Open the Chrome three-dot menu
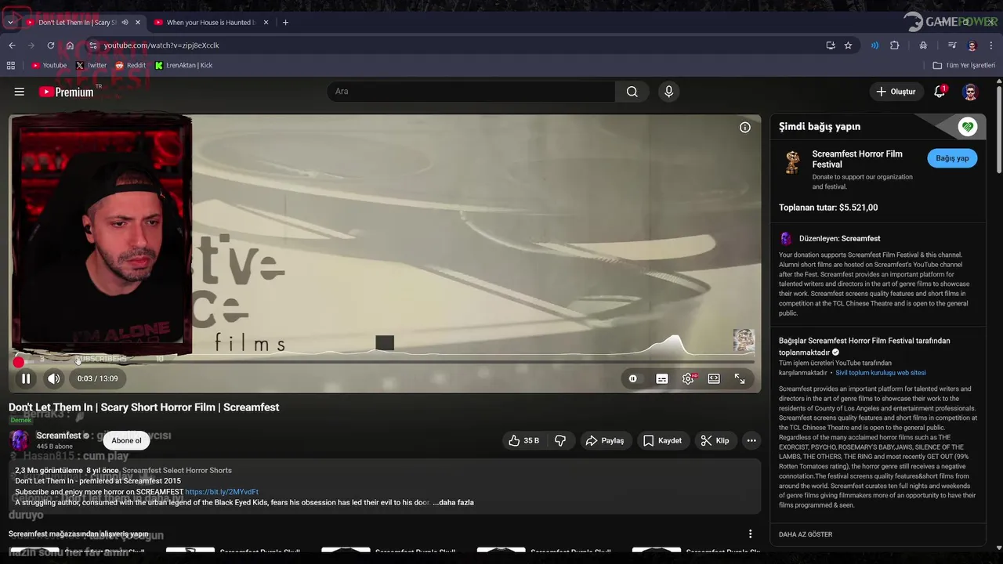This screenshot has width=1003, height=564. coord(992,45)
